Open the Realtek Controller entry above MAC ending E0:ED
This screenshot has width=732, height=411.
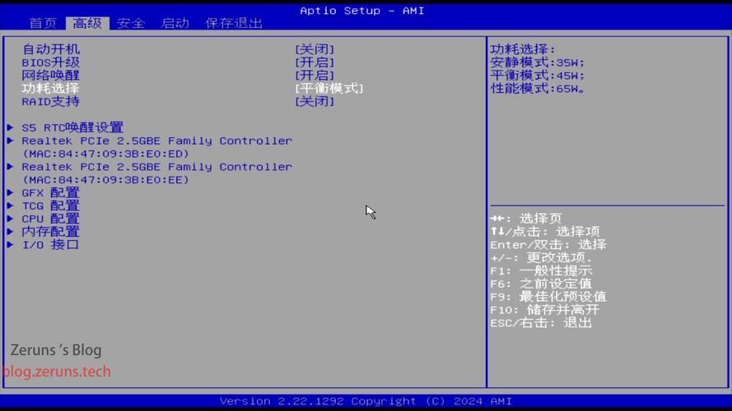coord(156,141)
